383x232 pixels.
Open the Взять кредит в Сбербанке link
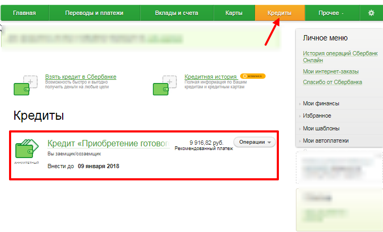pyautogui.click(x=81, y=77)
